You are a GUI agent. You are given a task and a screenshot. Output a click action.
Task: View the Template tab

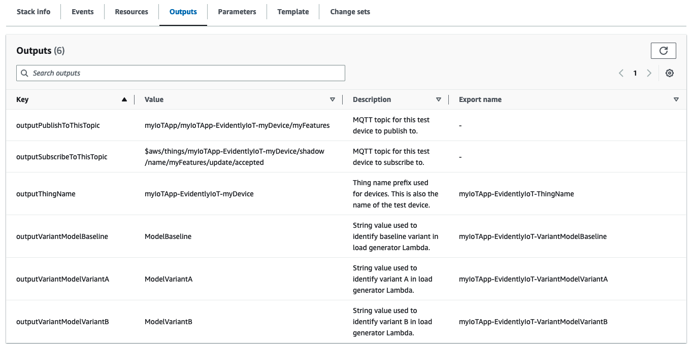click(x=292, y=11)
